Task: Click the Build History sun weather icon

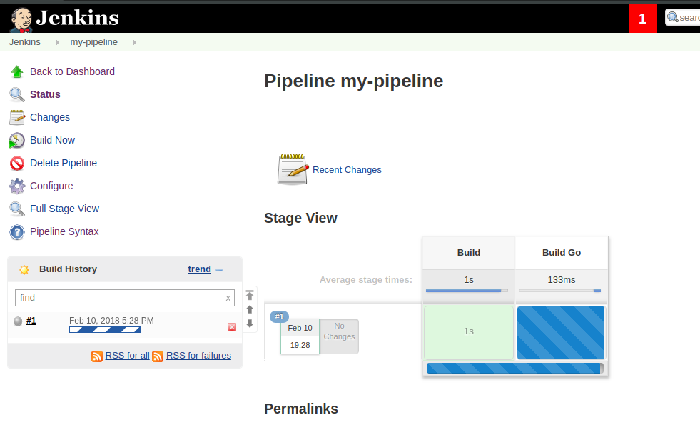Action: coord(24,269)
